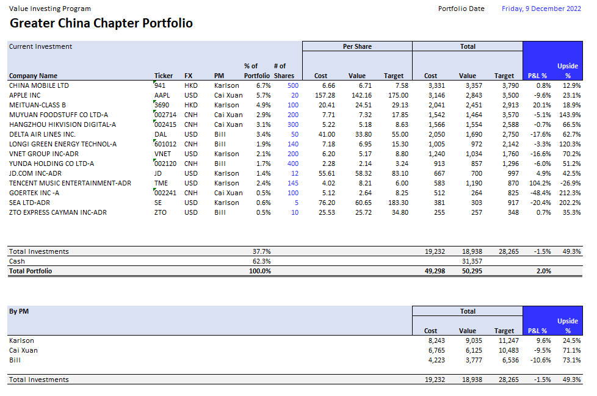This screenshot has height=396, width=597.
Task: Select the 'MEITUAN-CLASS B' company cell
Action: (x=37, y=105)
